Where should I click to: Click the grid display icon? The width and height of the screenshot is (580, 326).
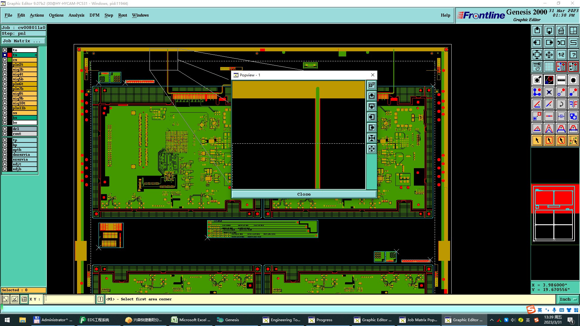[549, 67]
